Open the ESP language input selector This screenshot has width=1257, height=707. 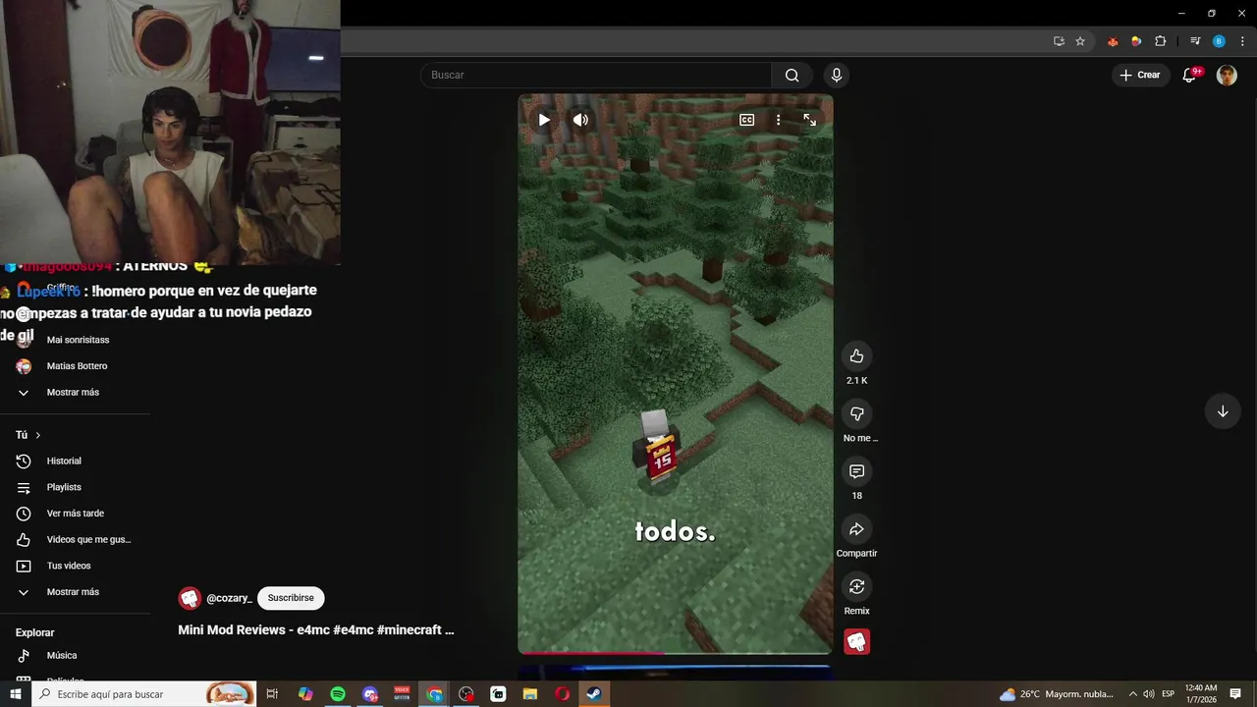coord(1169,694)
